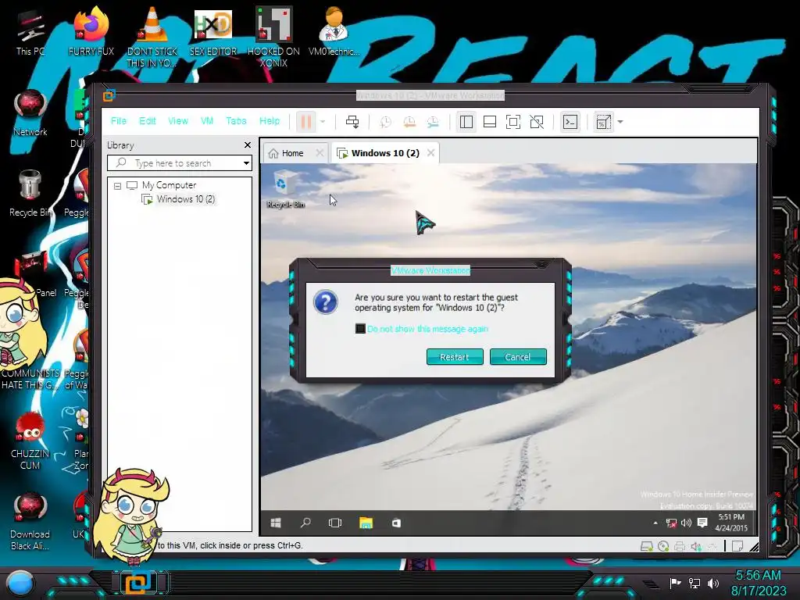800x600 pixels.
Task: Select the HOOKED ON XONIX desktop icon
Action: click(273, 37)
